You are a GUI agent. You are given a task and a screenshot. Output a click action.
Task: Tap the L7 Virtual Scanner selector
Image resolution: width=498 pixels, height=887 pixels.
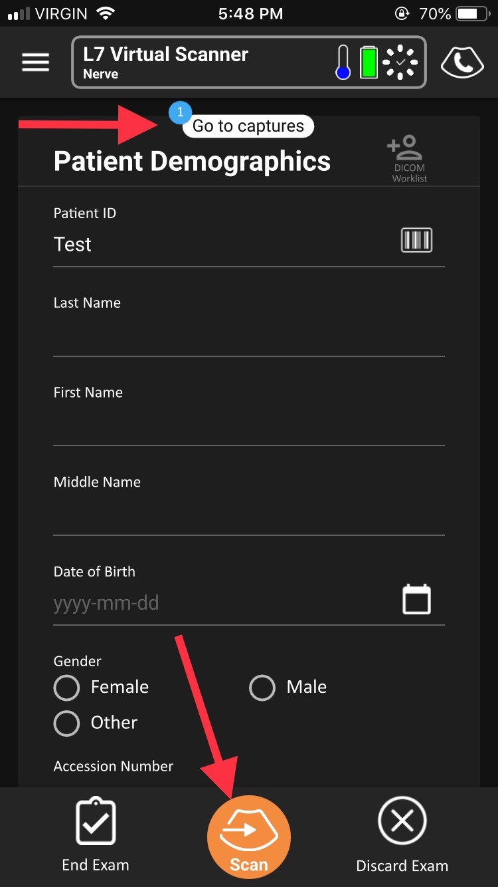click(x=249, y=63)
